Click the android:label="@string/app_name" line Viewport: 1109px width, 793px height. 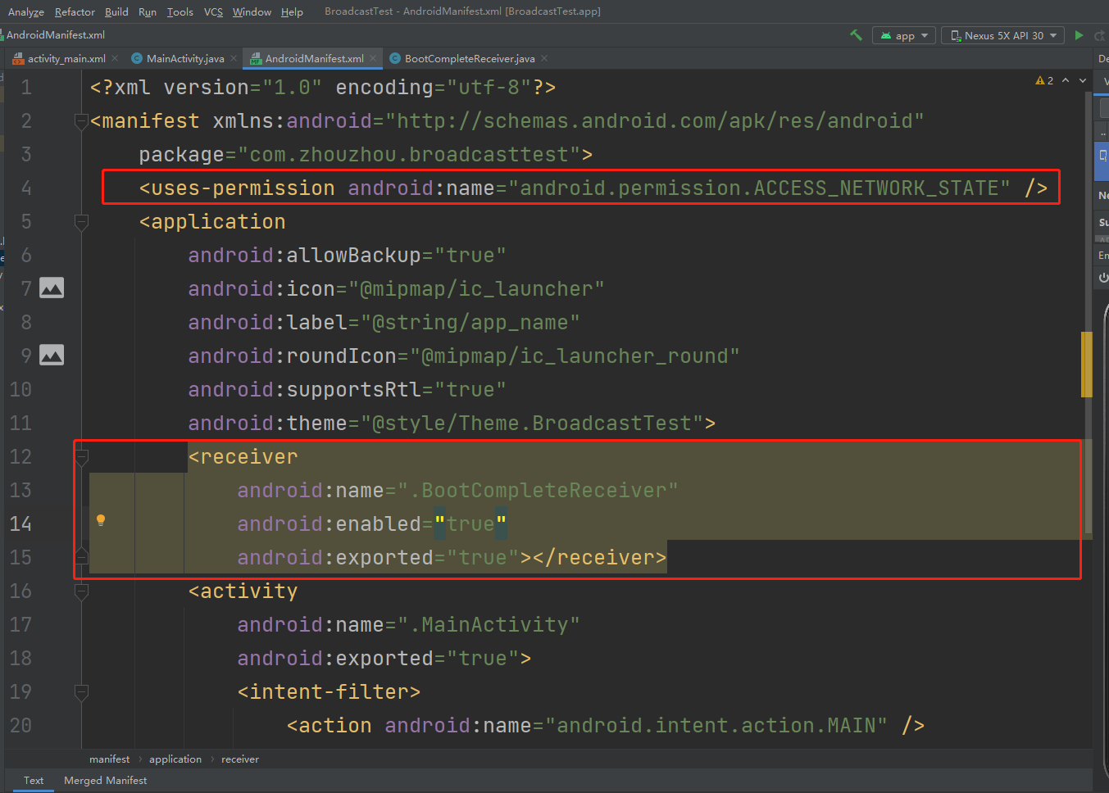point(384,323)
